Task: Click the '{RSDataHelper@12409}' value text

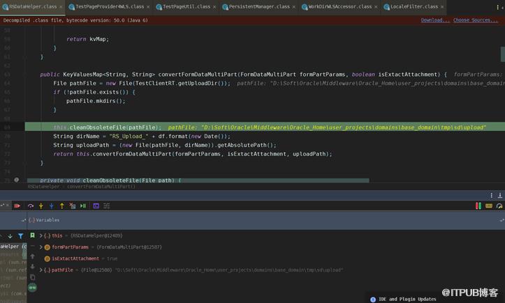Action: 96,236
